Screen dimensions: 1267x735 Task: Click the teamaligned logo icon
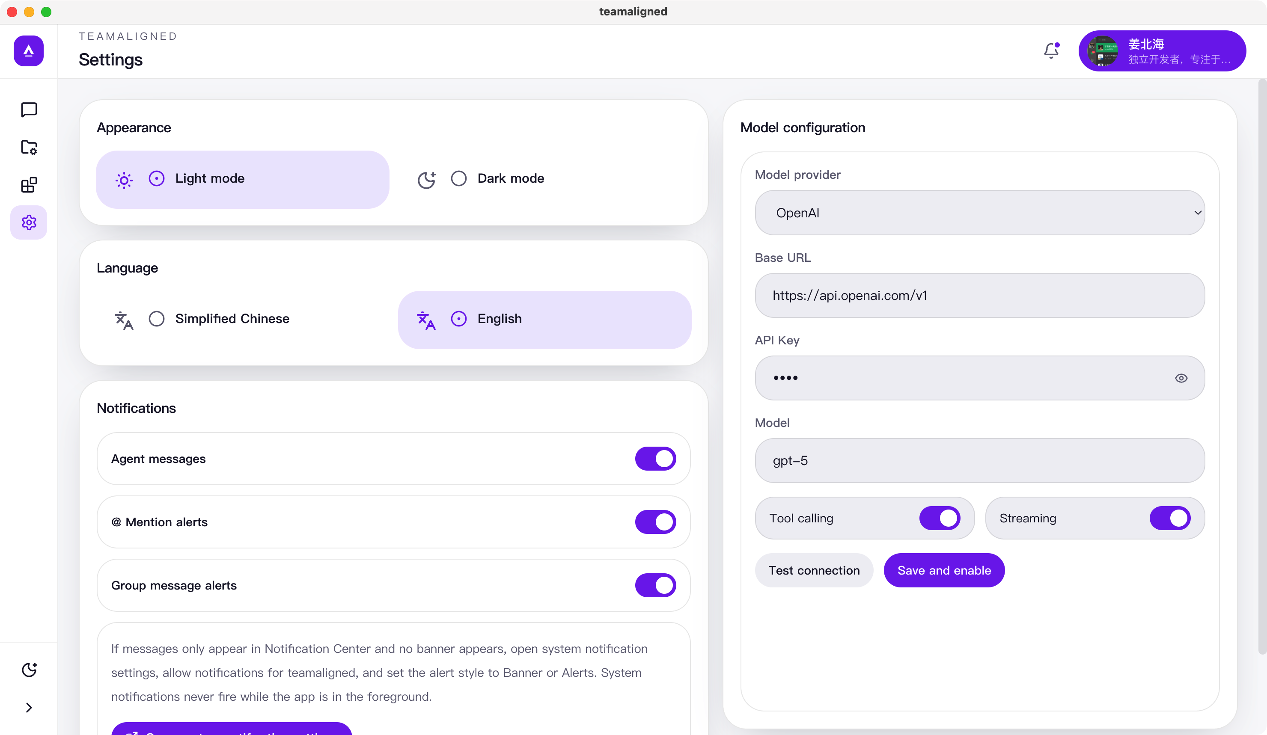point(29,51)
